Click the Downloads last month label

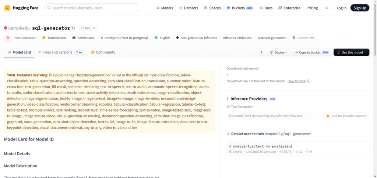(243, 68)
